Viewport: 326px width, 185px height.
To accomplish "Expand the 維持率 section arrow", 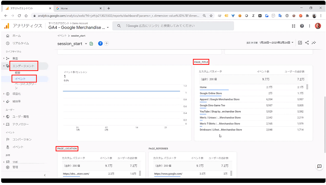I will (4, 101).
